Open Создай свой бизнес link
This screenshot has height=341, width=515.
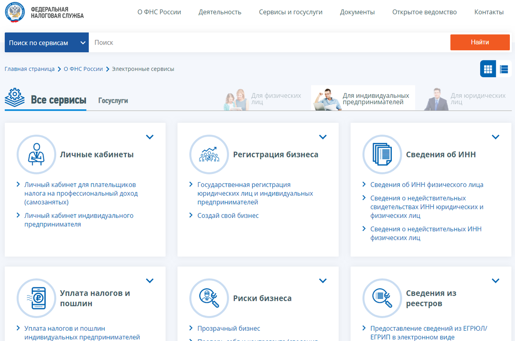point(228,215)
